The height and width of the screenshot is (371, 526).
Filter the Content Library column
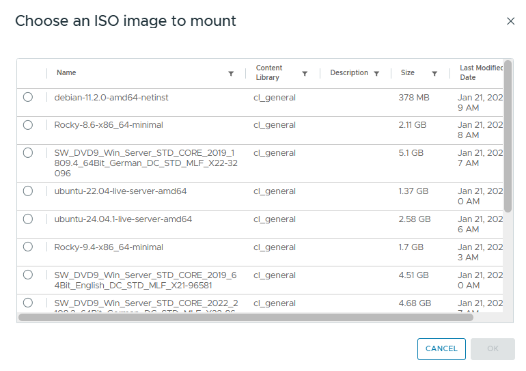(305, 74)
